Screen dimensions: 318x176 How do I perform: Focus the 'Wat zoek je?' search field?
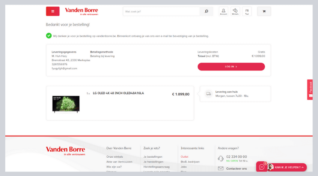coord(161,12)
